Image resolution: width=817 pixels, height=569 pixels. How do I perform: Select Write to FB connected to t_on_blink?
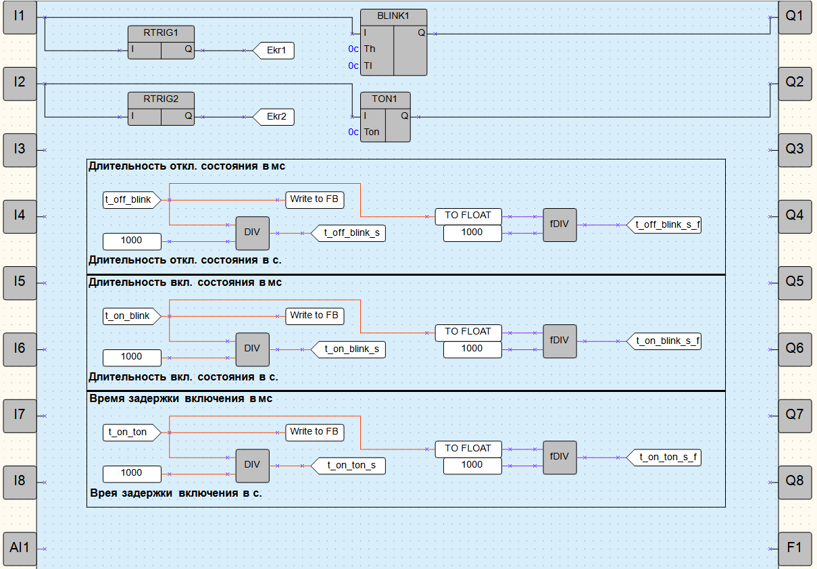(x=314, y=316)
